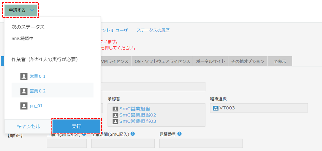Click help icon next to 見積番号
This screenshot has width=322, height=151.
click(179, 134)
